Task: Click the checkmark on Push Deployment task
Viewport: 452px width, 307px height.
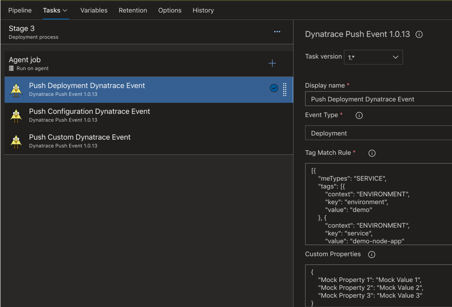Action: coord(274,88)
